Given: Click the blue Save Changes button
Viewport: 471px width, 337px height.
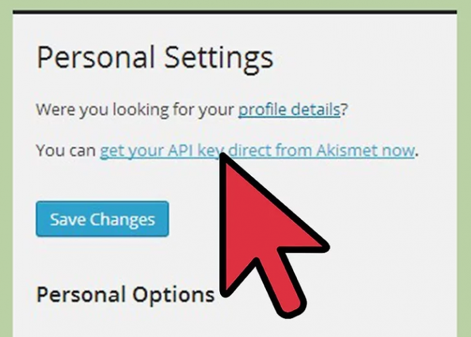Looking at the screenshot, I should click(102, 219).
